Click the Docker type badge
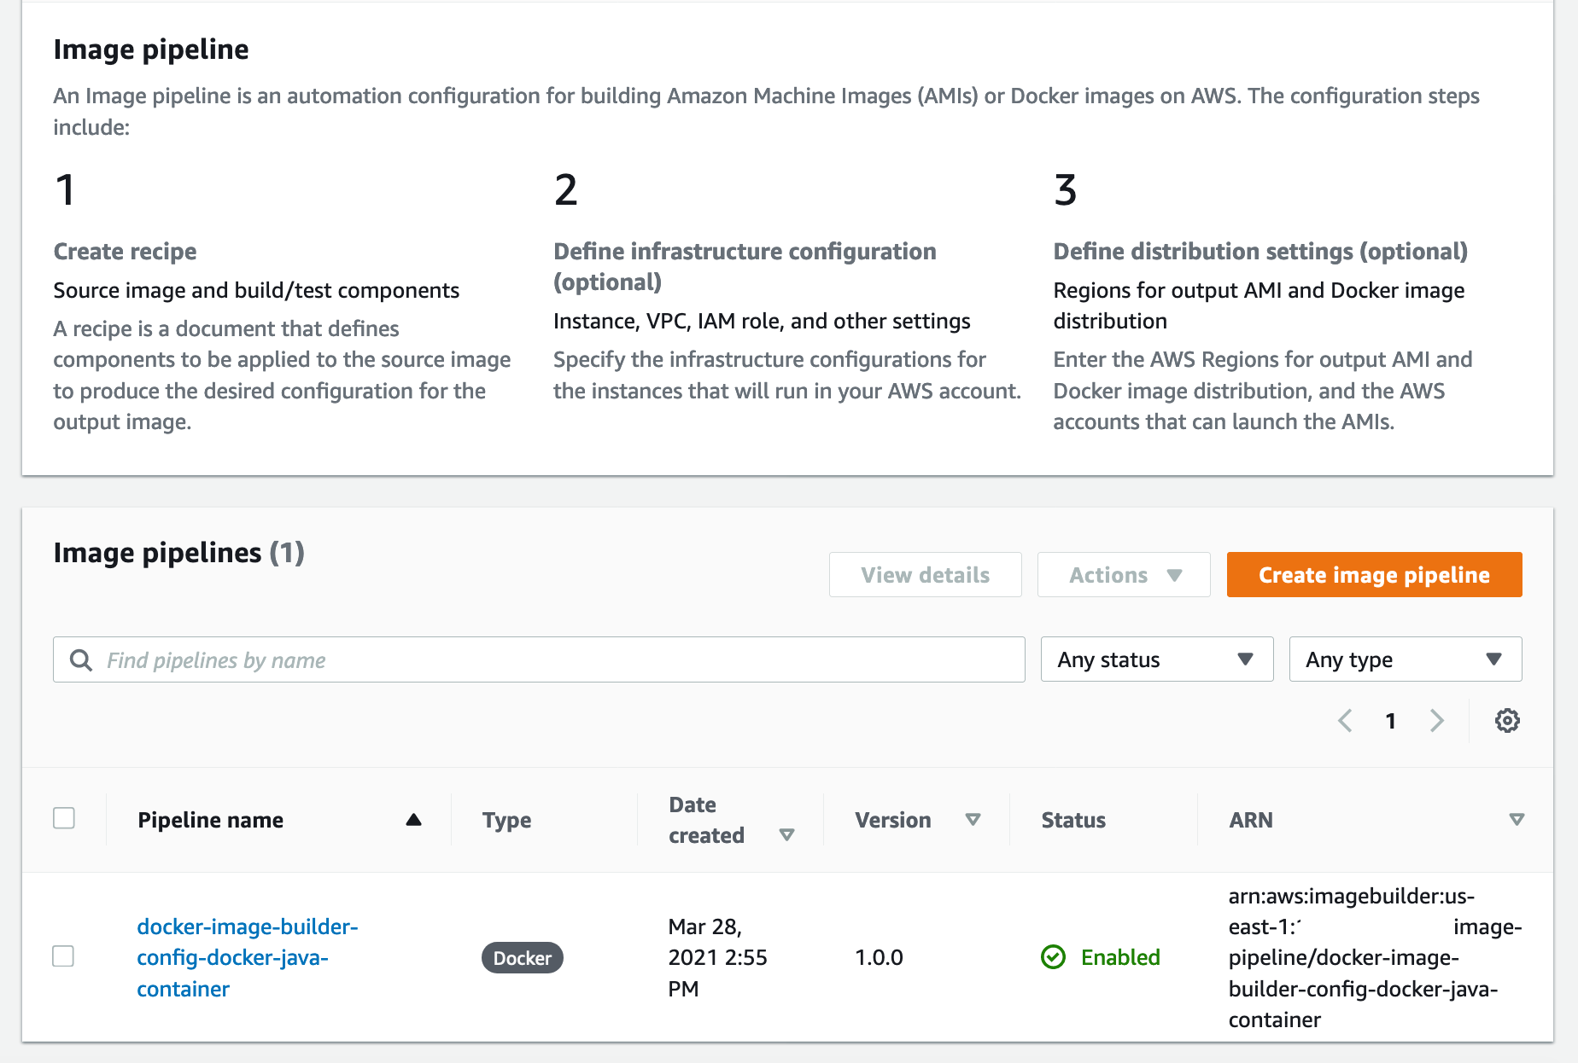The height and width of the screenshot is (1063, 1578). click(x=522, y=957)
